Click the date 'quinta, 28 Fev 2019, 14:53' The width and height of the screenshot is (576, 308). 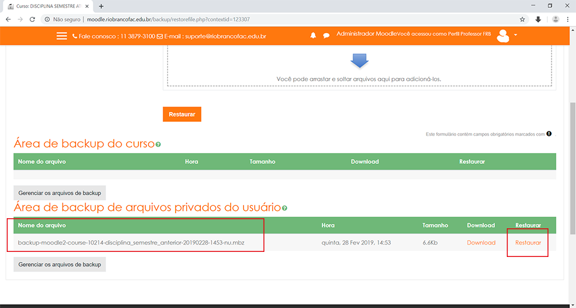pos(356,242)
